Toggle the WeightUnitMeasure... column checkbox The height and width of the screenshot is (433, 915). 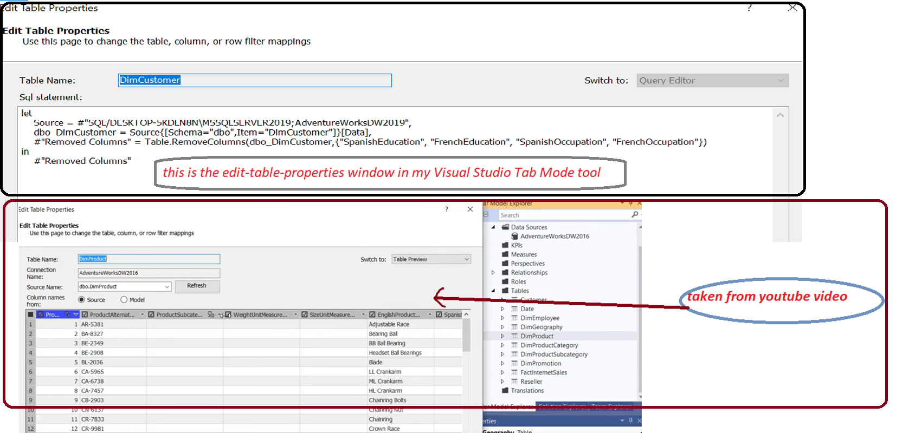[228, 314]
